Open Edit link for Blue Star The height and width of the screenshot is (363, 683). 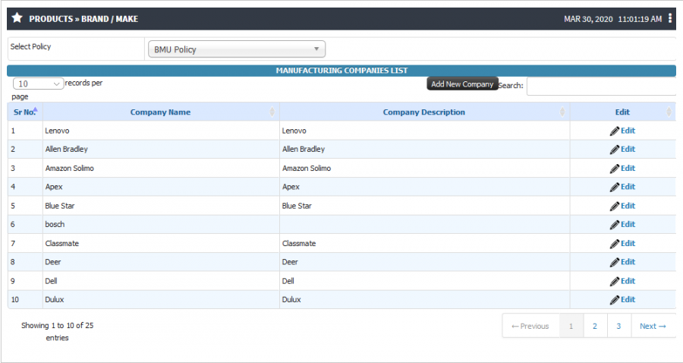point(628,206)
